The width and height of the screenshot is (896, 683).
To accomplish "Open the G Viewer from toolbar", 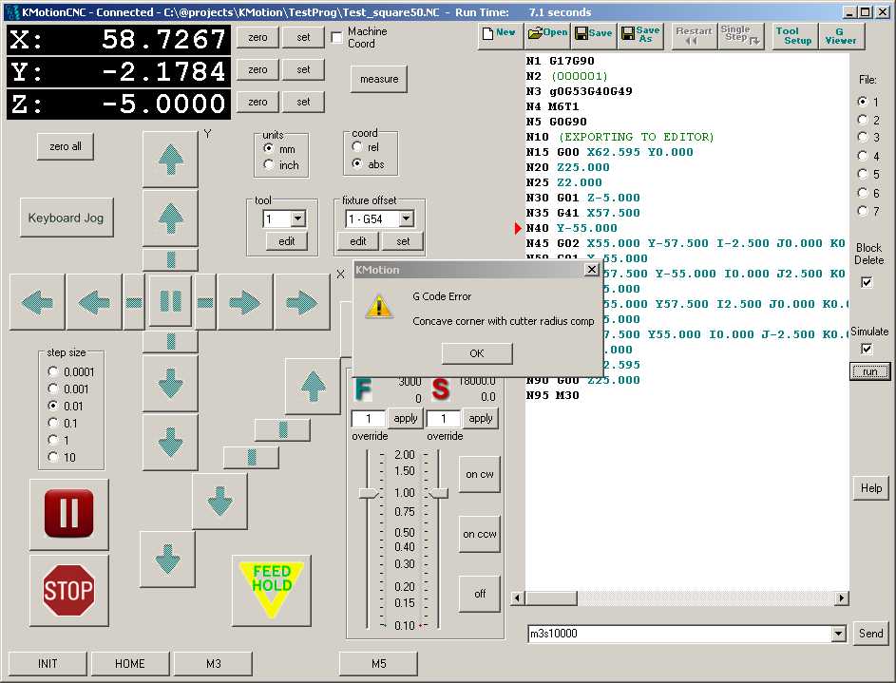I will point(840,36).
